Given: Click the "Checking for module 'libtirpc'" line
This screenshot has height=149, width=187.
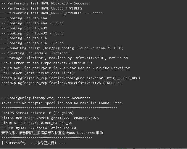Looking at the screenshot, I should (x=36, y=53).
